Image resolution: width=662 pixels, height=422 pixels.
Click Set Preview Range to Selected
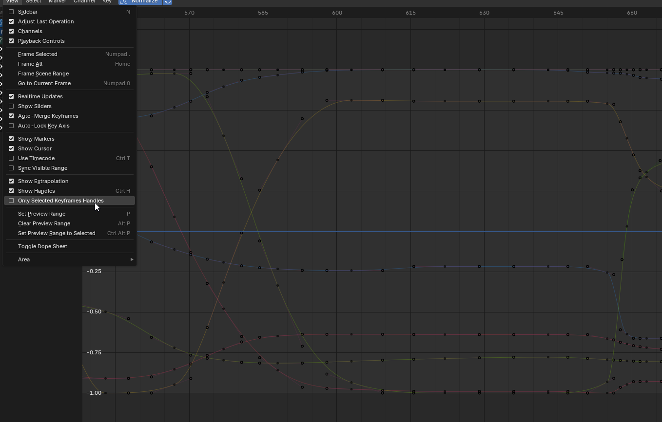(69, 233)
